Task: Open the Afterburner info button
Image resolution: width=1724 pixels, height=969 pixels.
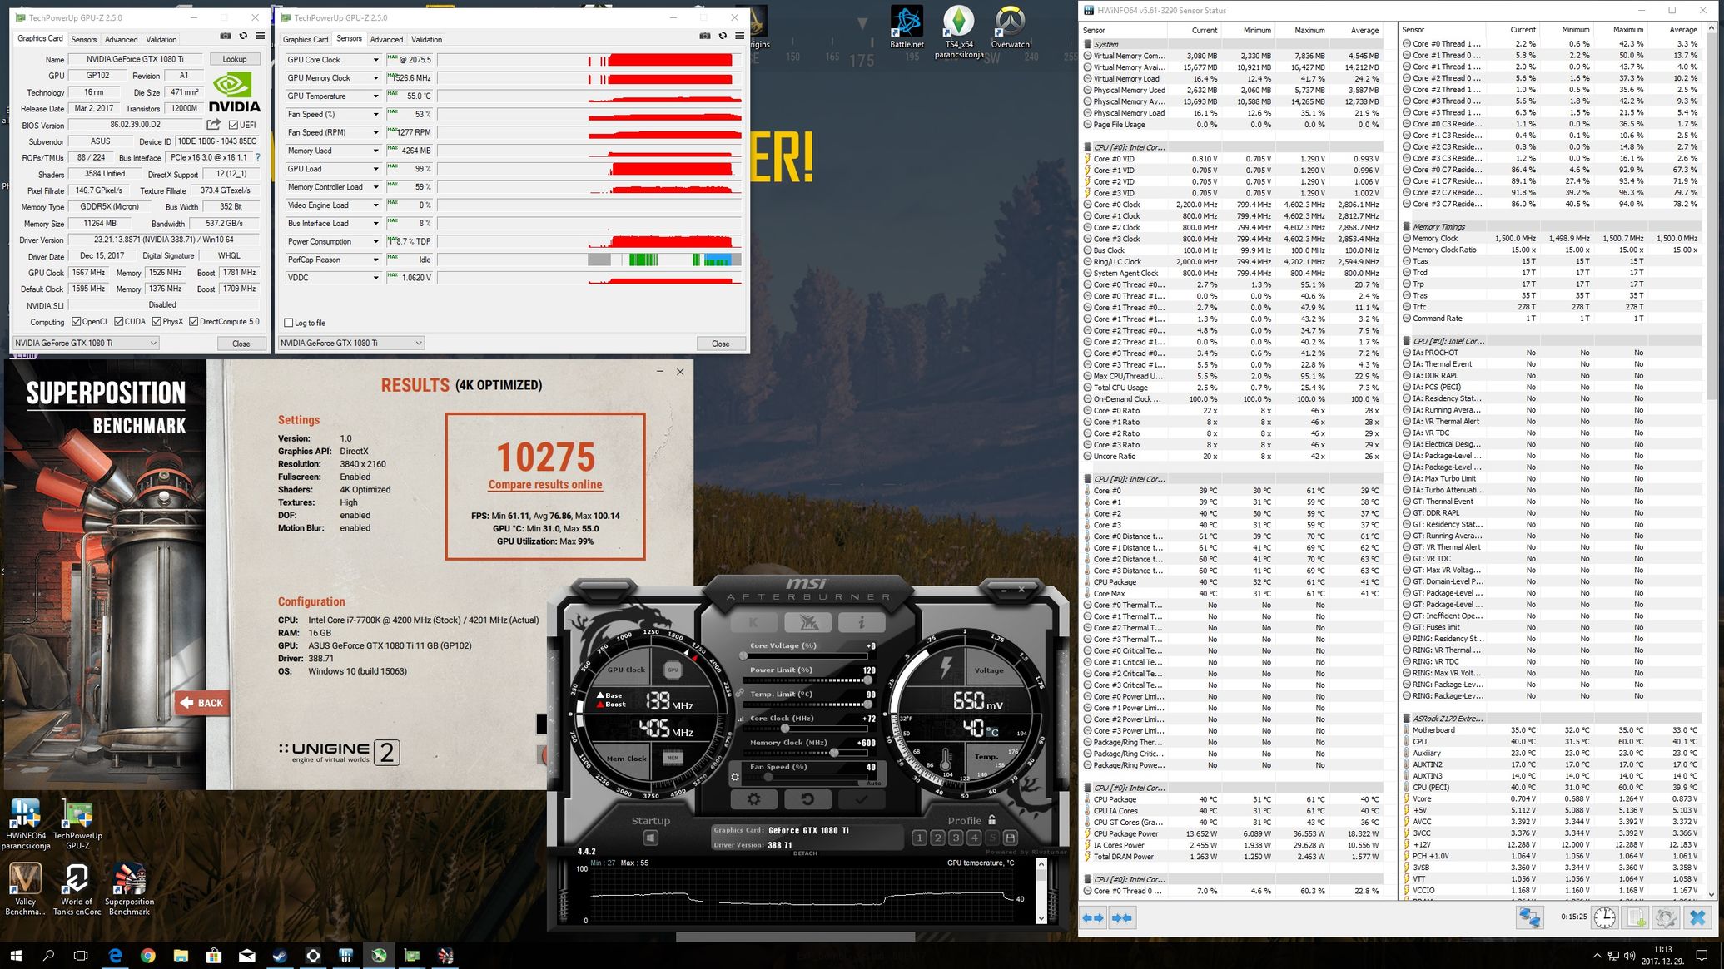Action: [862, 621]
